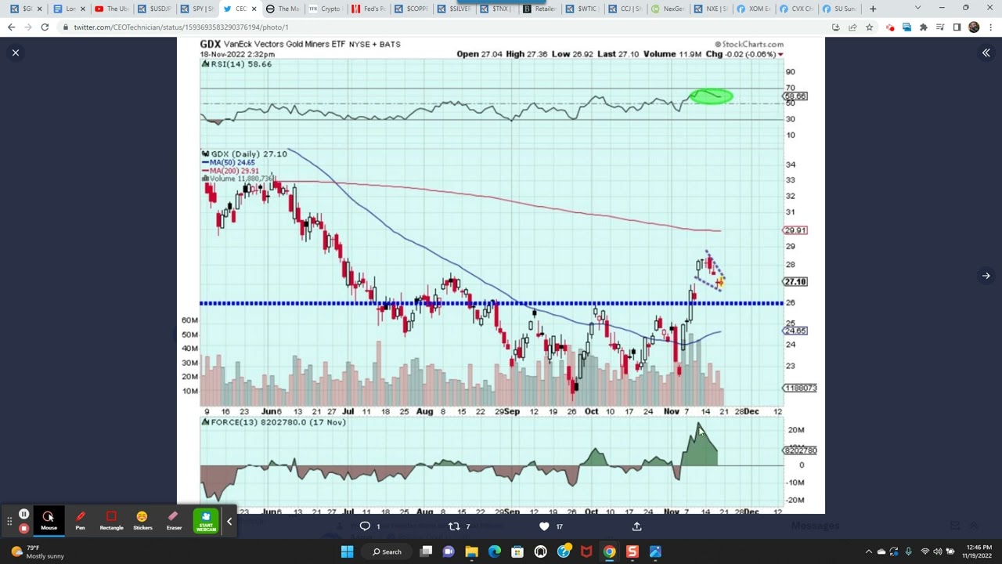Open the Chrome profile avatar
This screenshot has height=564, width=1002.
[974, 27]
